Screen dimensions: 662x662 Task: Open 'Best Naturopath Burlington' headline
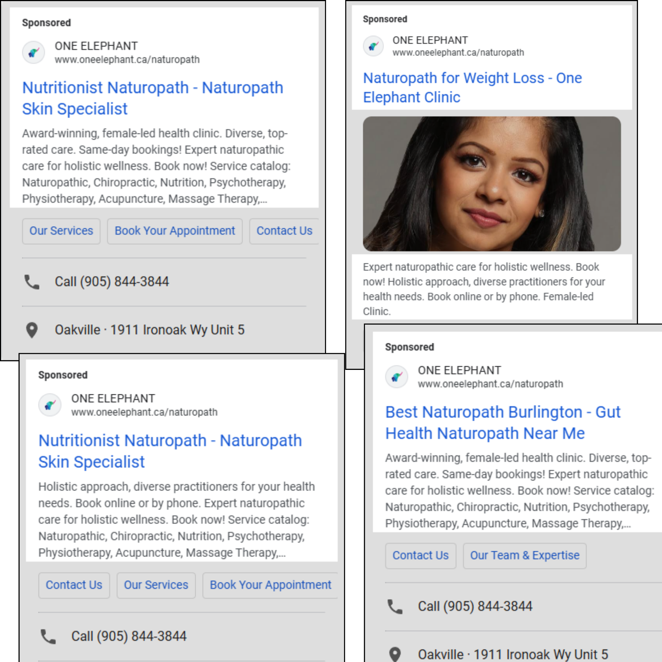click(x=503, y=423)
